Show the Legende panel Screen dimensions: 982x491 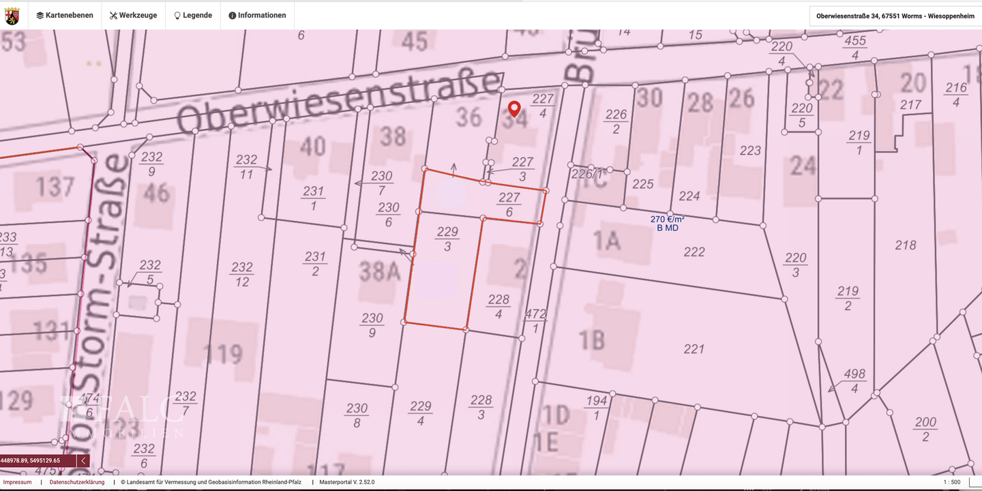point(192,15)
